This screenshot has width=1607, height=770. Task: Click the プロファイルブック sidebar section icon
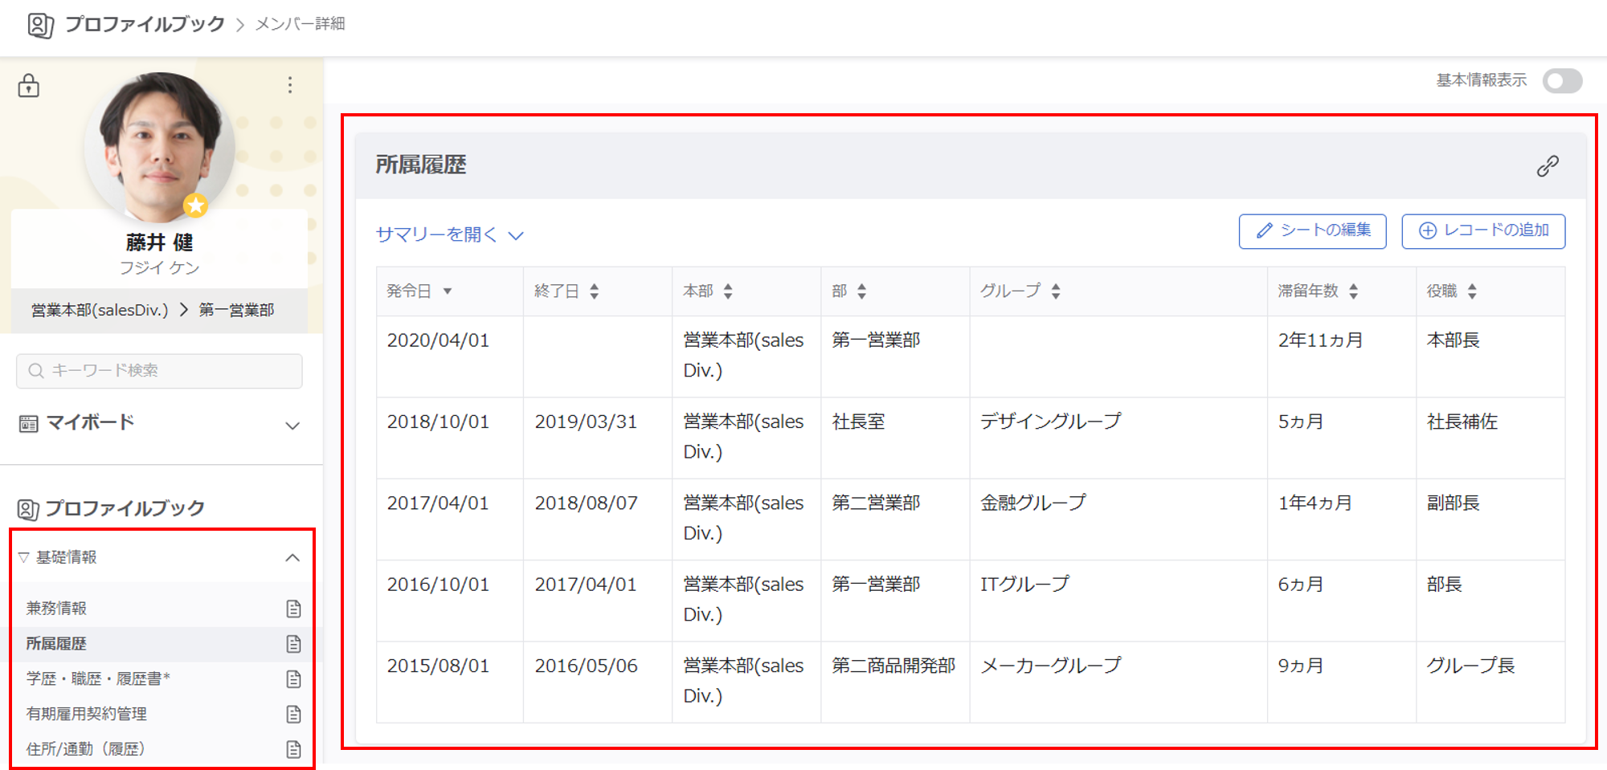28,509
